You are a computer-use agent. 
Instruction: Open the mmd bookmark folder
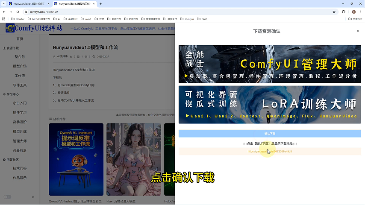point(86,19)
